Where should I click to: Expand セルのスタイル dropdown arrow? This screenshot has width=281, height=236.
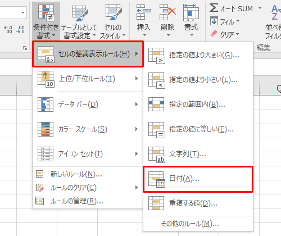[x=124, y=35]
